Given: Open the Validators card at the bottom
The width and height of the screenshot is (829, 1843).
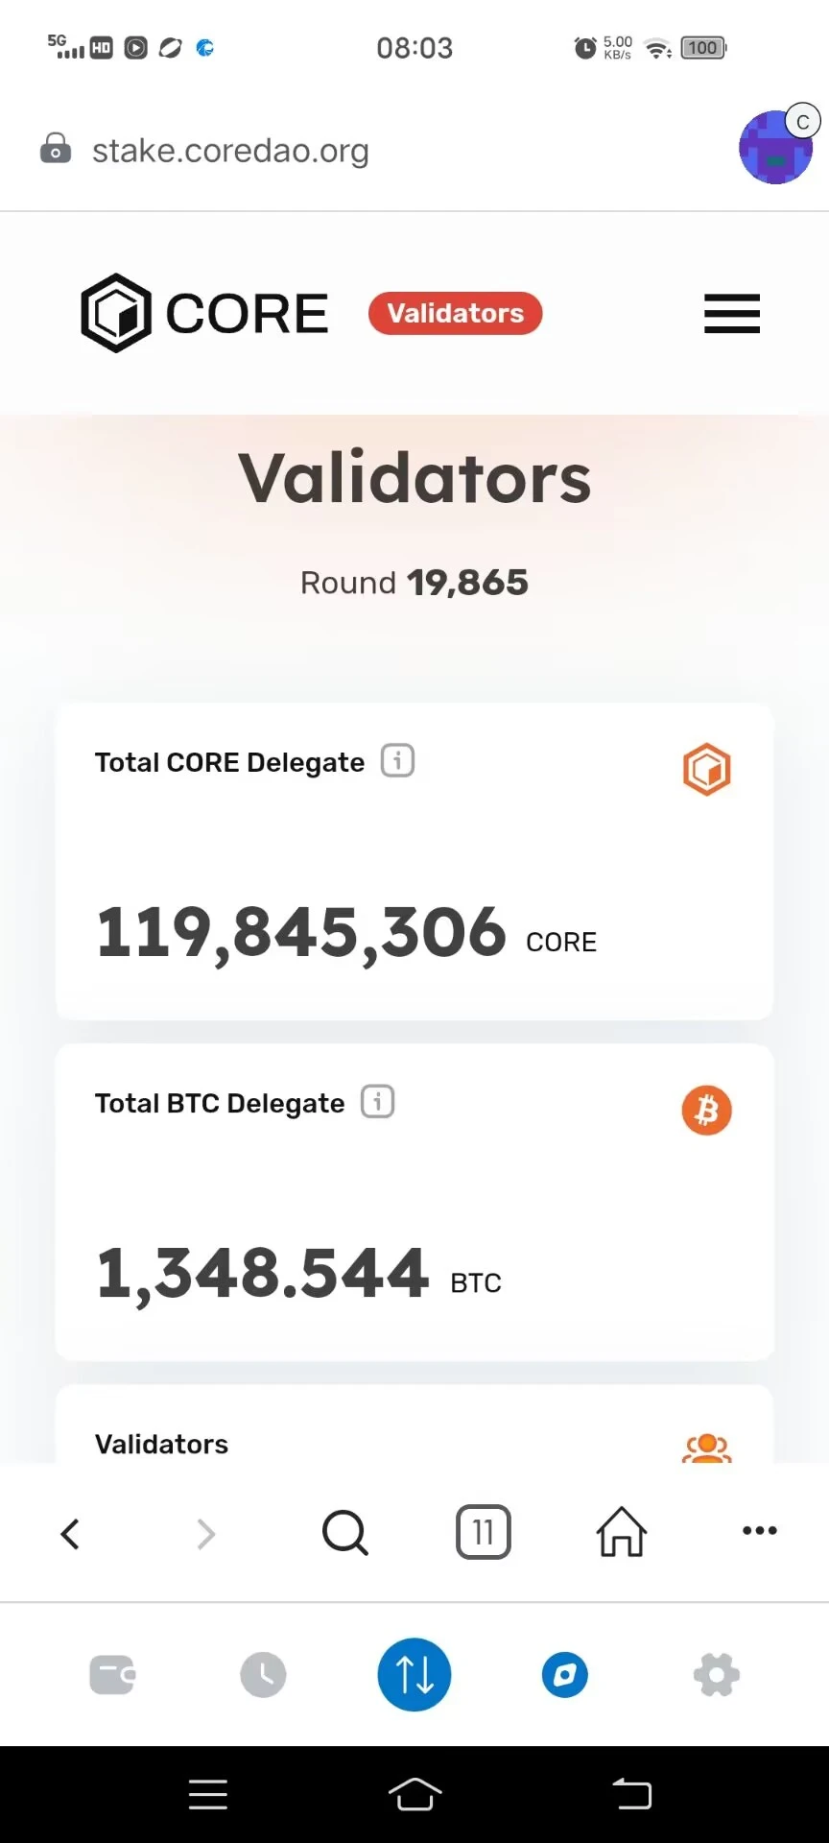Looking at the screenshot, I should point(414,1424).
